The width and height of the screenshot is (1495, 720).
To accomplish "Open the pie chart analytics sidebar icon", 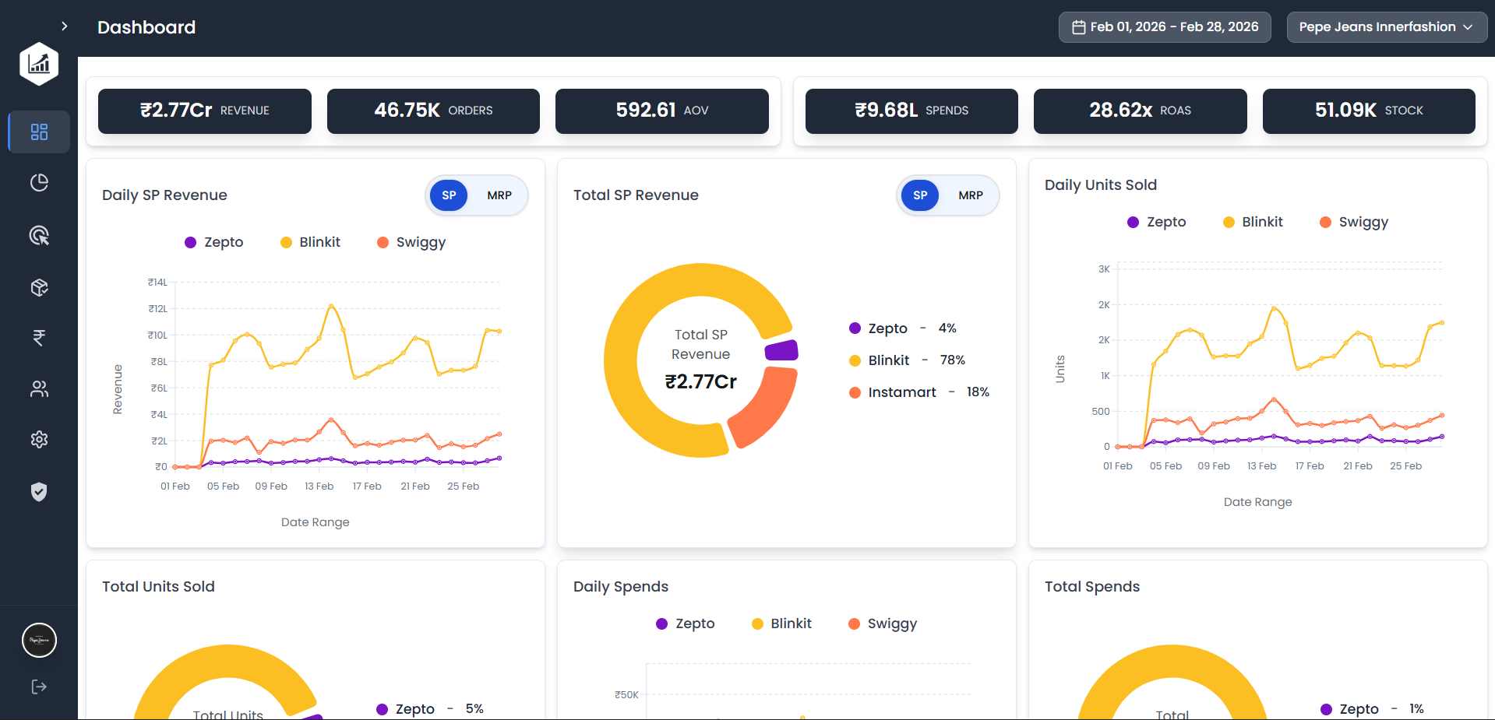I will click(39, 183).
